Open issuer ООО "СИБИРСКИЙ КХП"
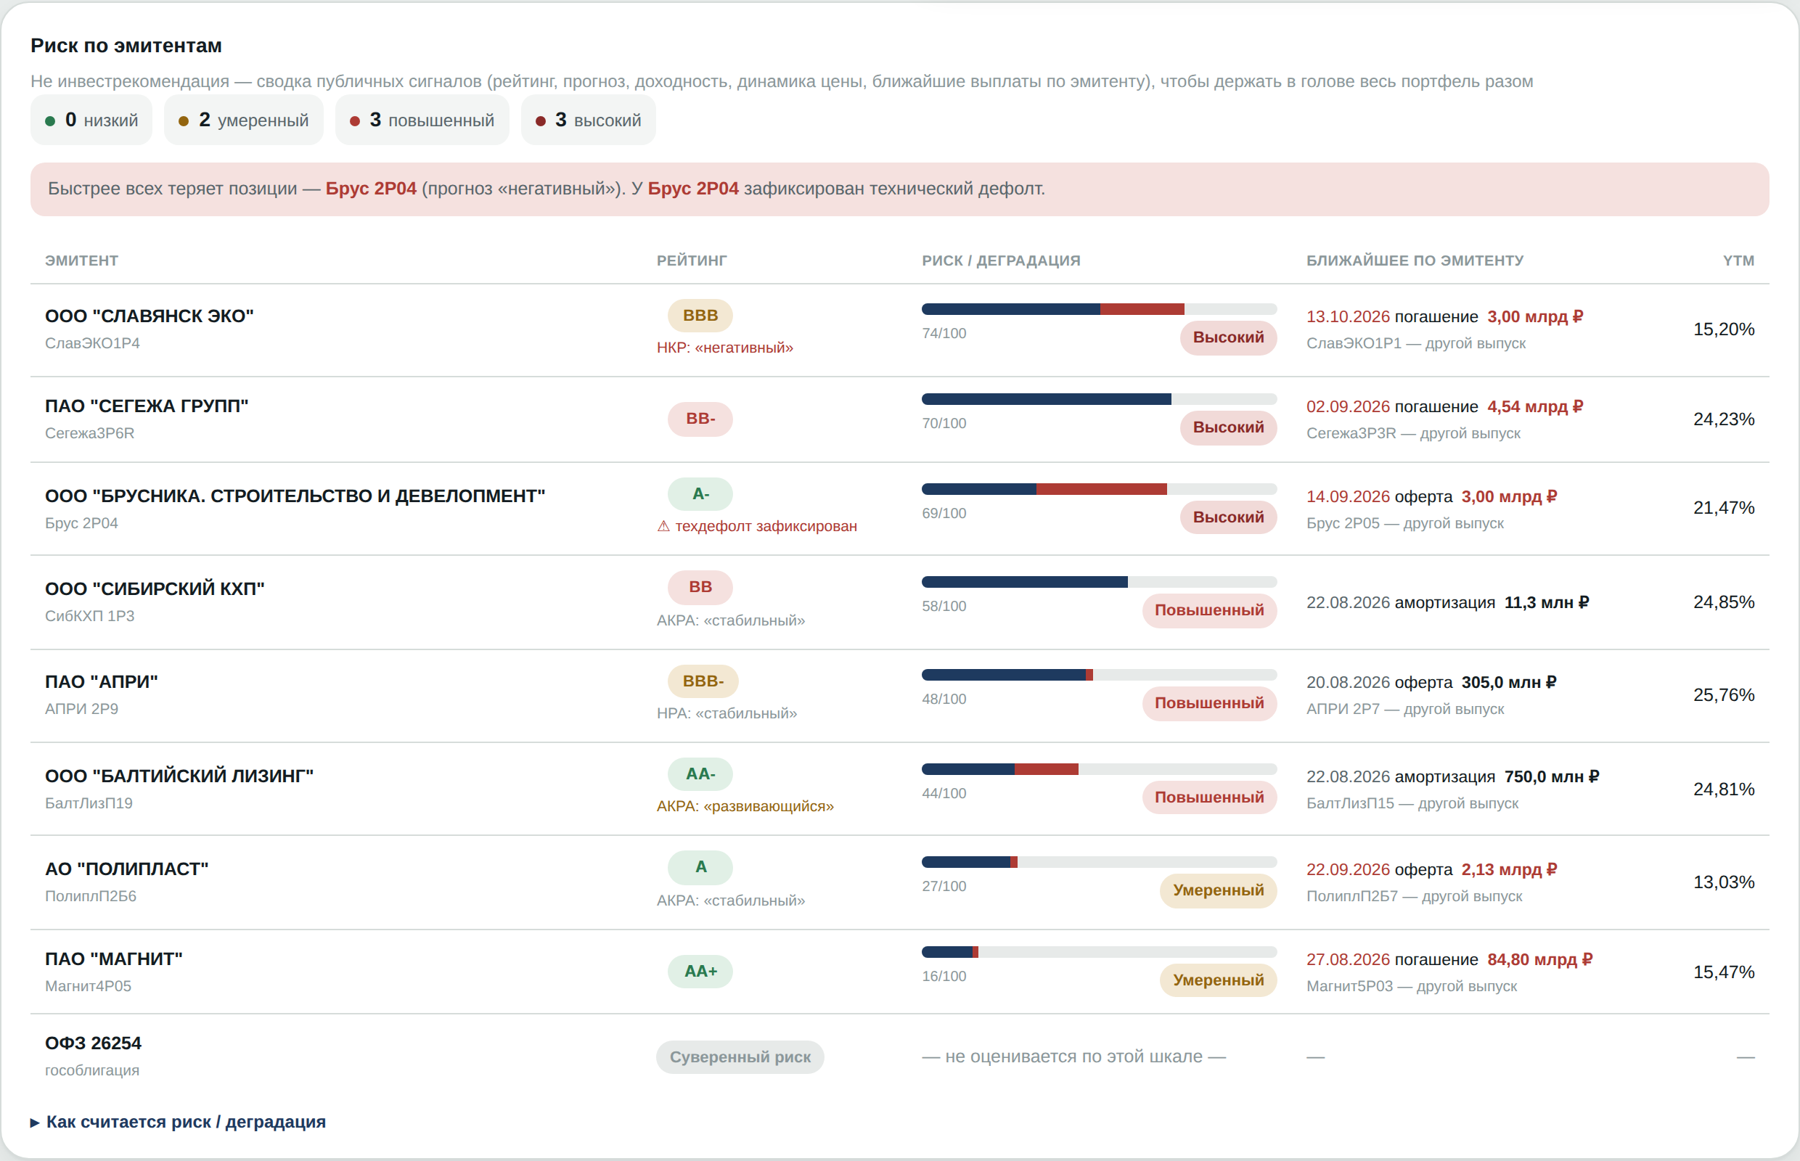Image resolution: width=1800 pixels, height=1161 pixels. (155, 588)
